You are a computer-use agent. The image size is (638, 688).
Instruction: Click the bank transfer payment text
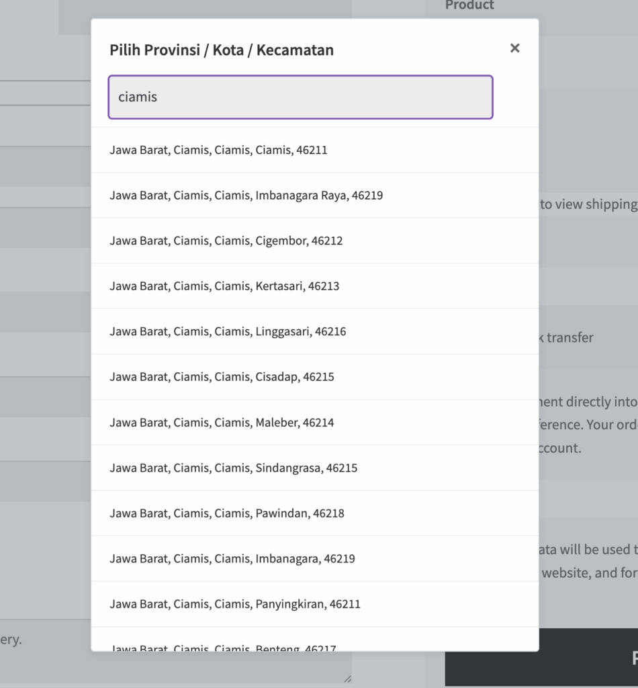point(568,337)
